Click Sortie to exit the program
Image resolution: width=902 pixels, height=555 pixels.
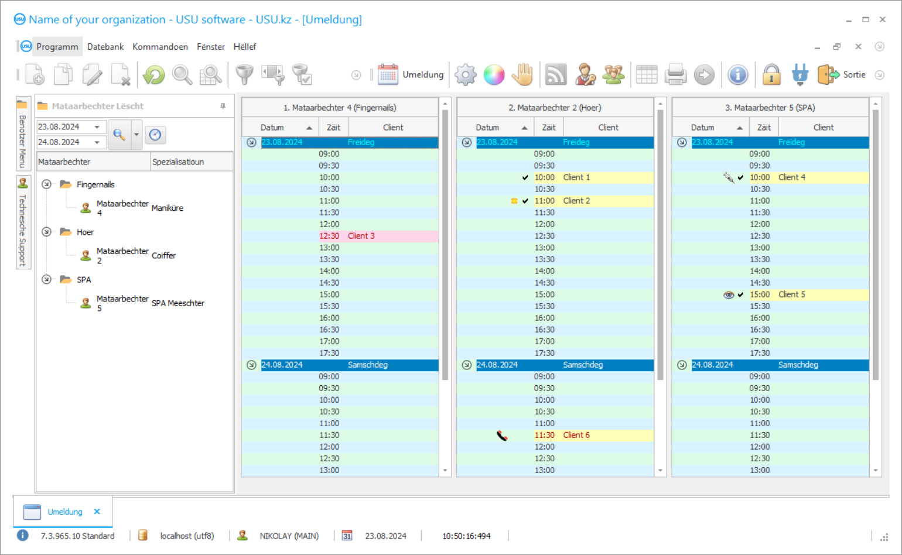pyautogui.click(x=846, y=74)
